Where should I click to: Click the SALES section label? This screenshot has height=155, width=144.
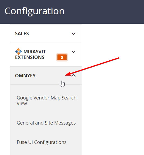click(22, 34)
